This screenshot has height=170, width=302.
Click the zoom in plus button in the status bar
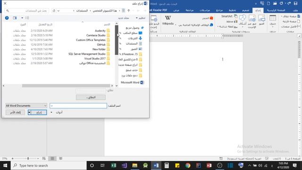13,159
